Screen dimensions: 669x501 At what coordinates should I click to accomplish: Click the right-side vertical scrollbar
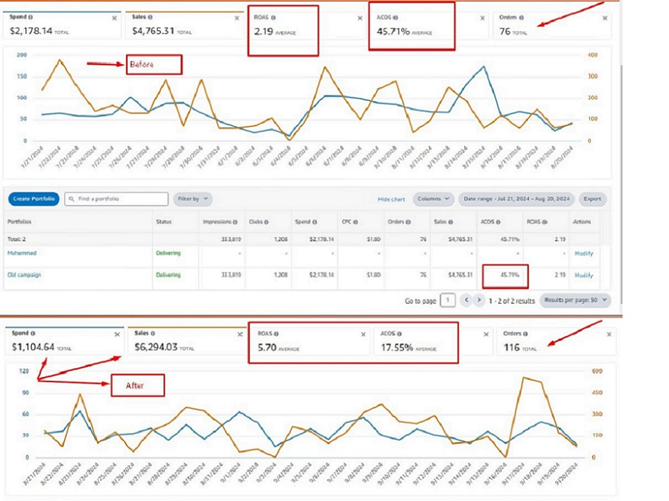tap(622, 183)
